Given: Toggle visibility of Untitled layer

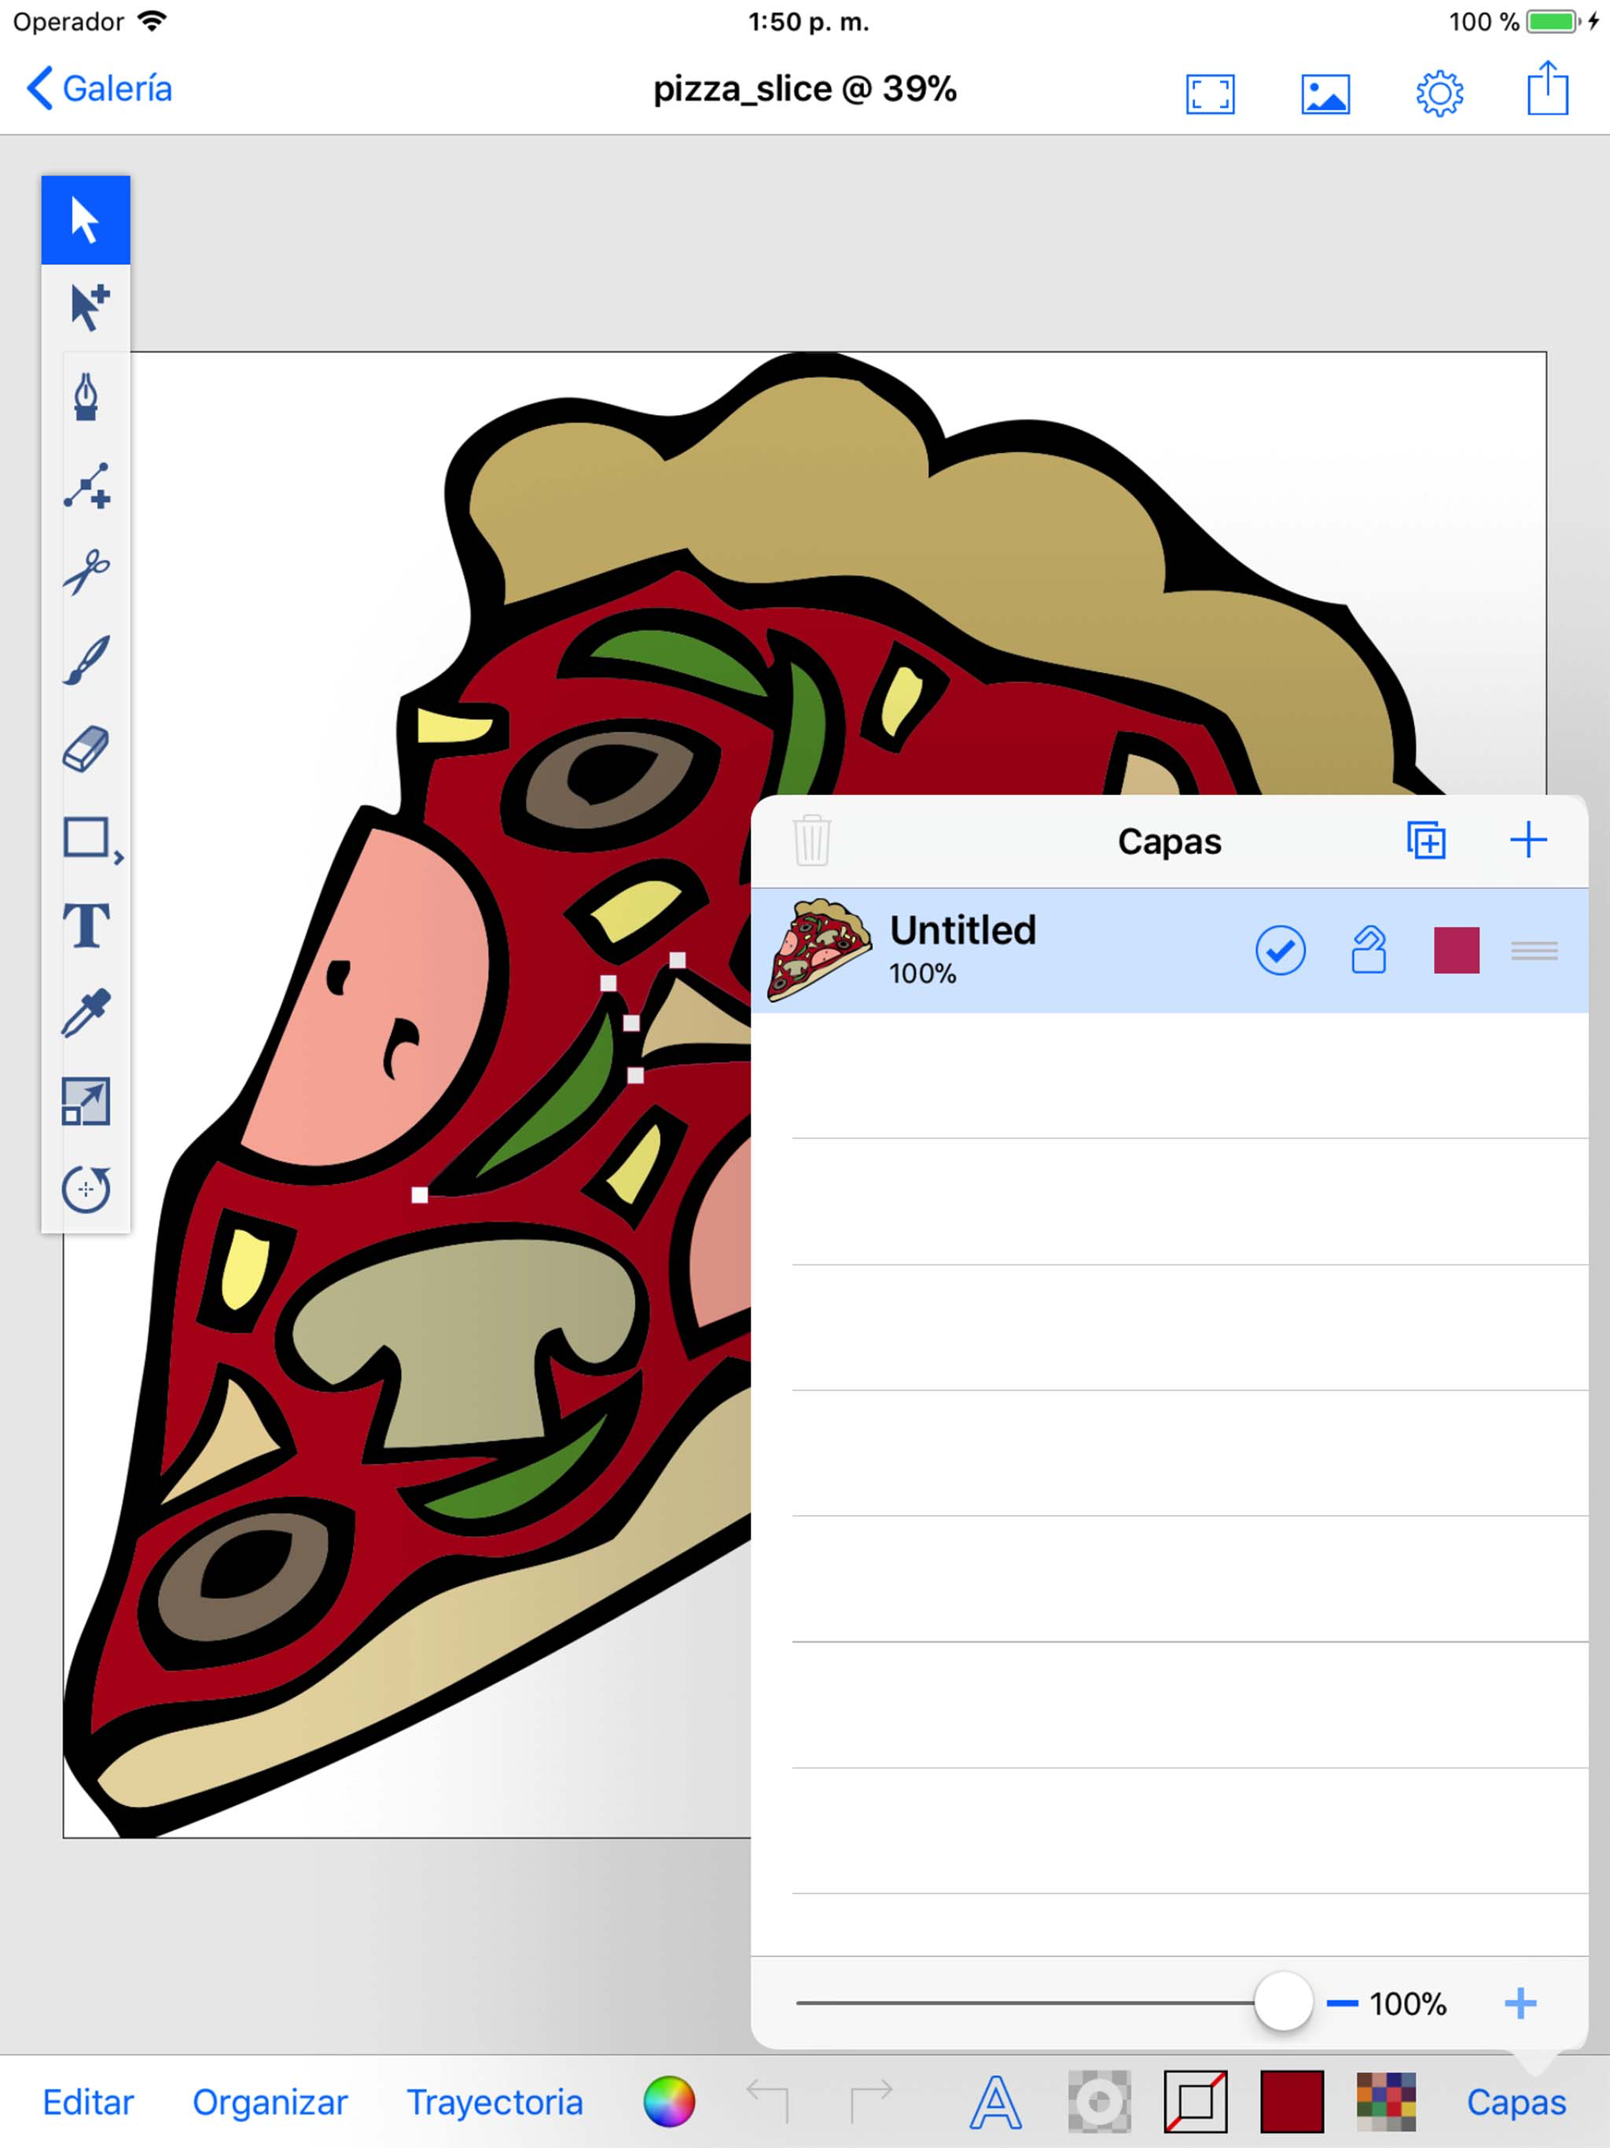Looking at the screenshot, I should [1280, 950].
